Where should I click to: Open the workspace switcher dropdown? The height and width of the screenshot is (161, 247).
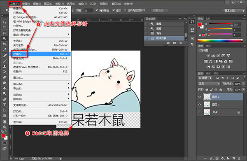click(234, 11)
